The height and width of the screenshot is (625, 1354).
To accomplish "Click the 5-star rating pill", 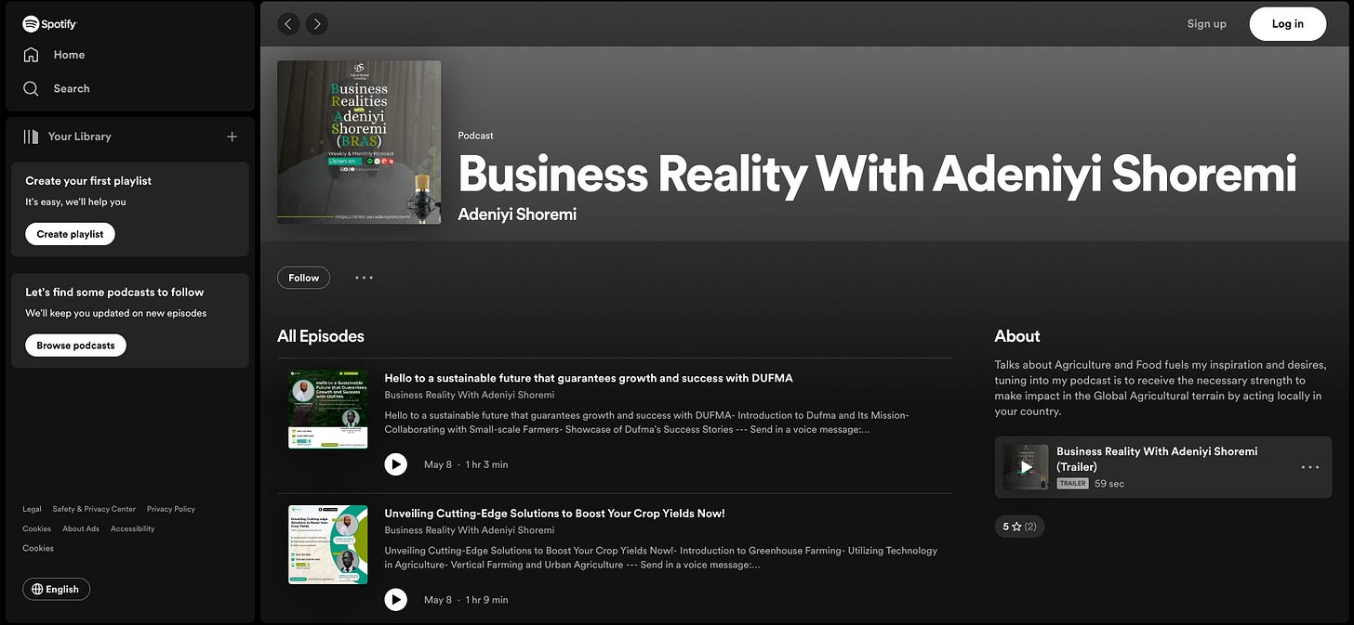I will [x=1019, y=527].
